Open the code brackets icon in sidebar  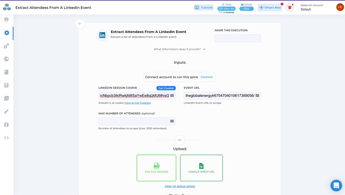[x=6, y=138]
